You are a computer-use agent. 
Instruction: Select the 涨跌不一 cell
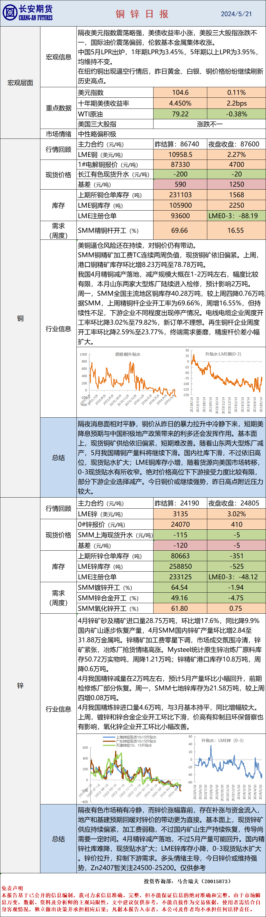coord(210,124)
